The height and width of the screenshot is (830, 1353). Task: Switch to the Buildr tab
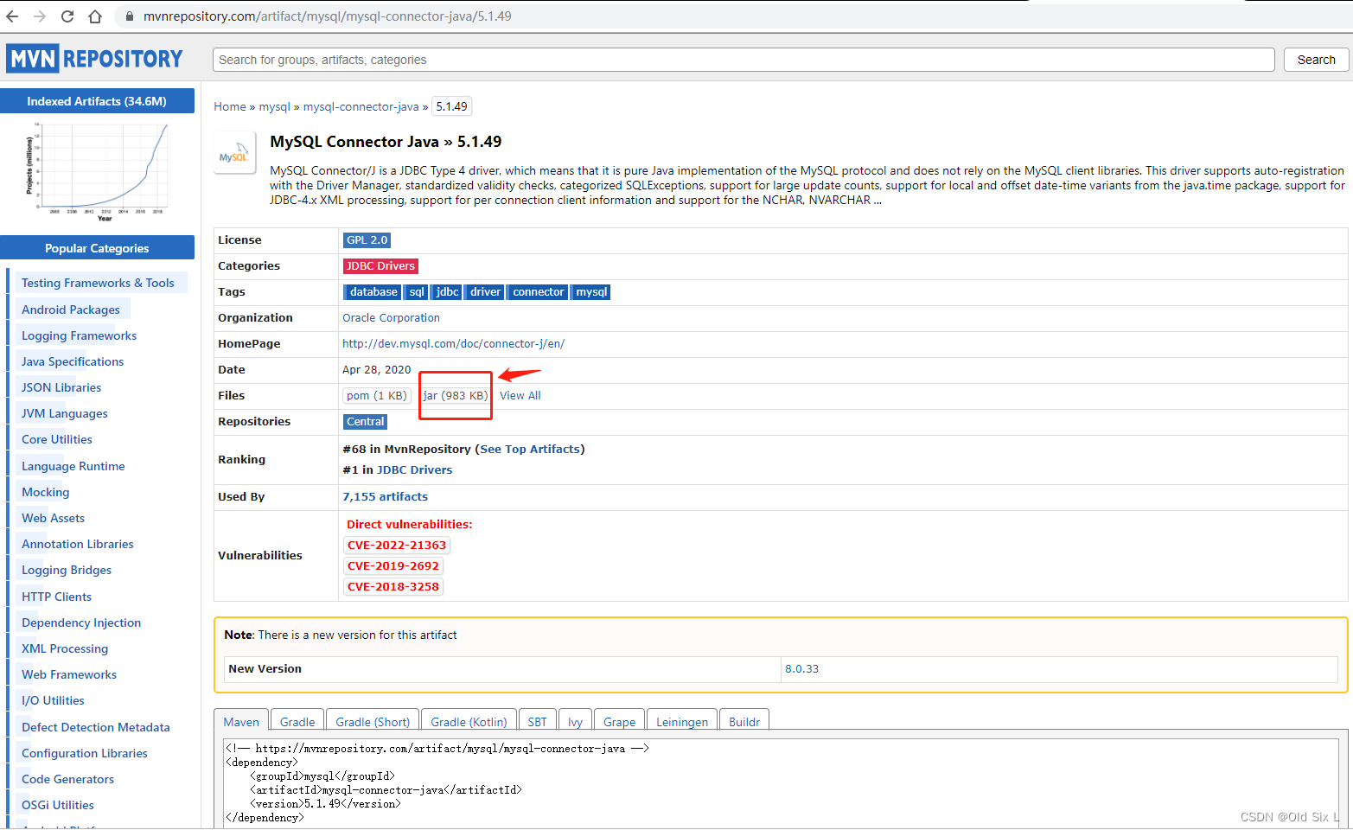pyautogui.click(x=744, y=722)
